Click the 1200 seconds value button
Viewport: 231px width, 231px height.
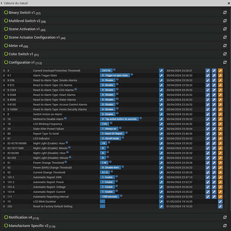click(109, 197)
